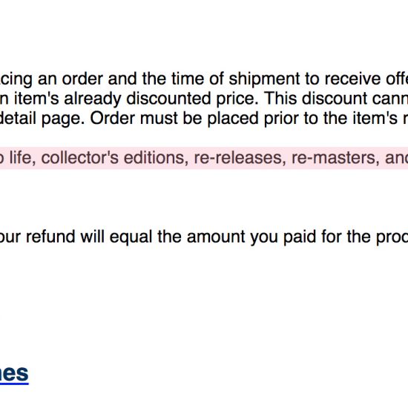Click the pink highlighted collector's editions line
This screenshot has height=408, width=408.
pyautogui.click(x=204, y=158)
